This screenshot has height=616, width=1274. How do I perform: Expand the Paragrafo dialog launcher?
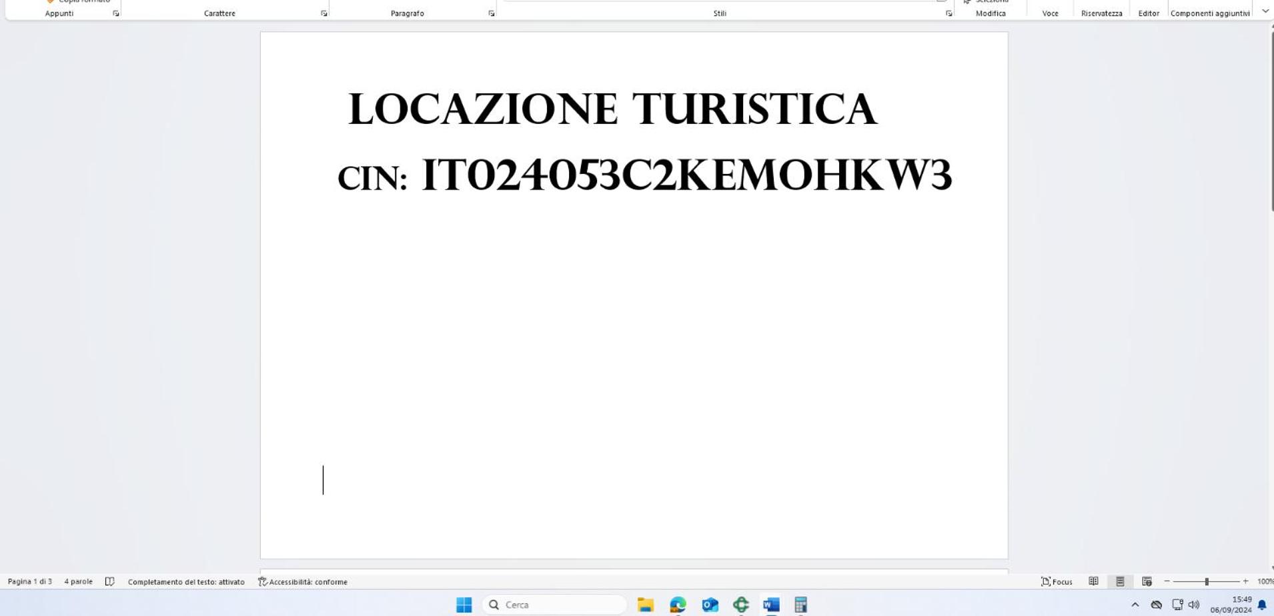[492, 13]
